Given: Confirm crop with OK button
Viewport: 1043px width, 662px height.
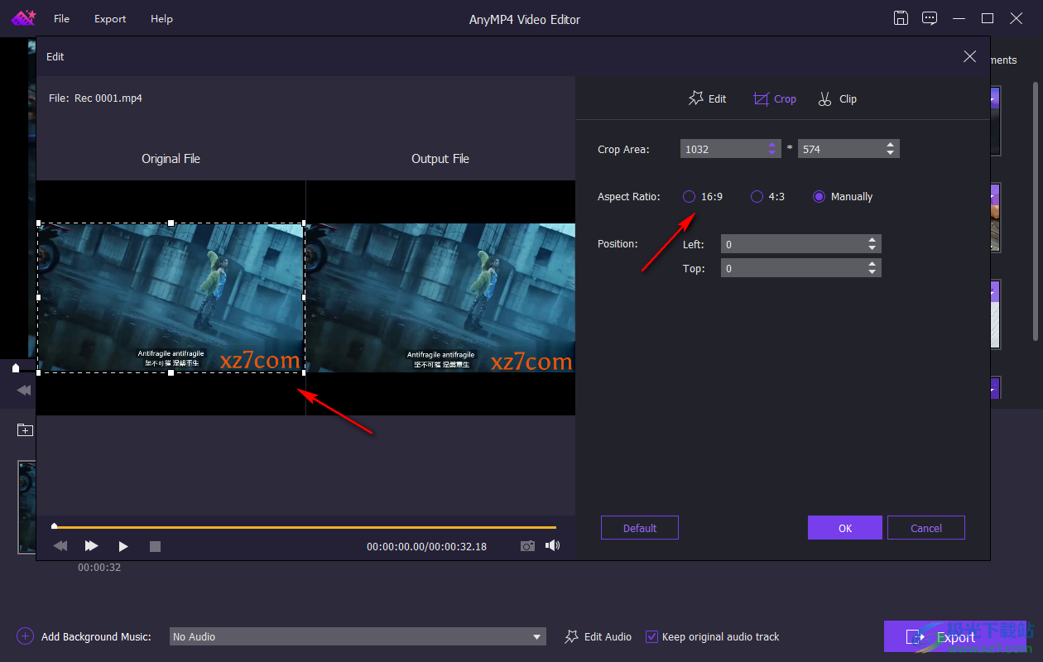Looking at the screenshot, I should pyautogui.click(x=845, y=528).
